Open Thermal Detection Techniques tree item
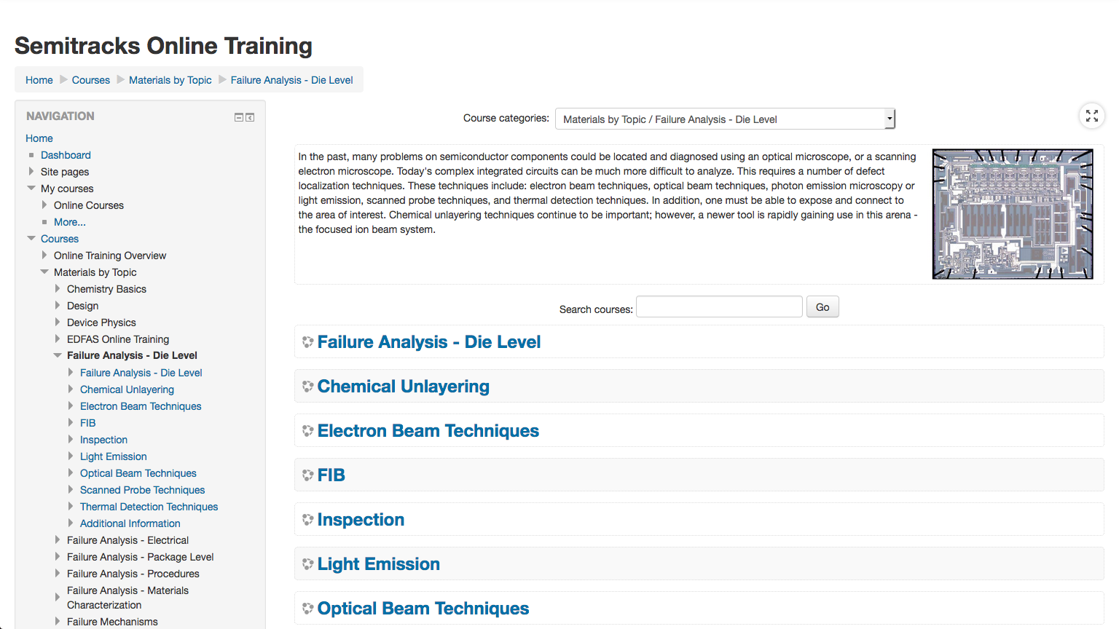 [149, 507]
